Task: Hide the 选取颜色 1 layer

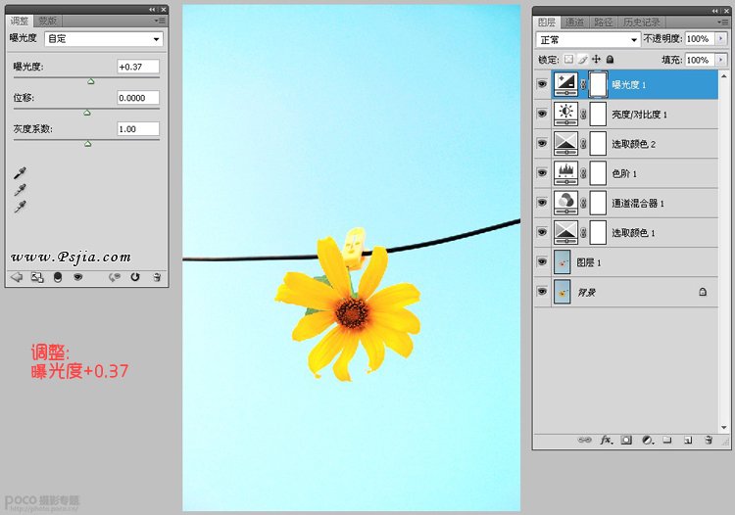Action: (542, 232)
